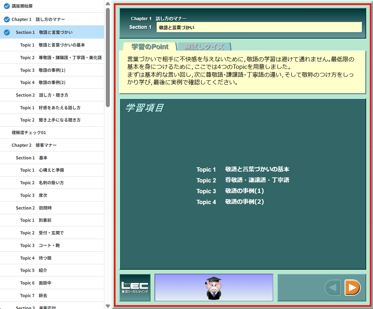Open Topic 3 コート・鞄

pyautogui.click(x=52, y=246)
